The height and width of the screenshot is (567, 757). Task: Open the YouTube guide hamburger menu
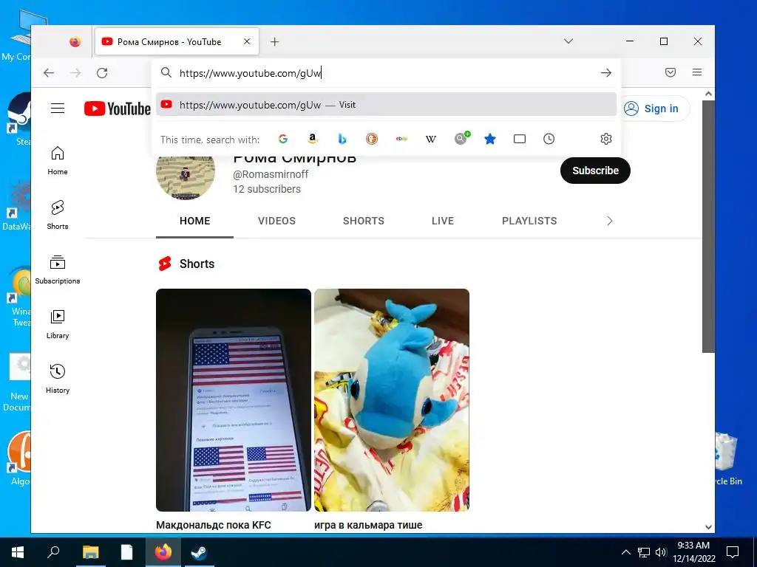[58, 108]
